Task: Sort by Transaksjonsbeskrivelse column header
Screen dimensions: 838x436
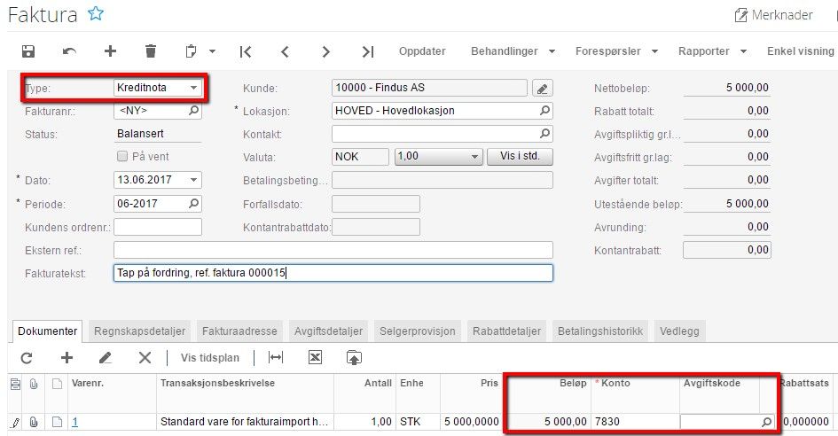Action: (x=217, y=383)
